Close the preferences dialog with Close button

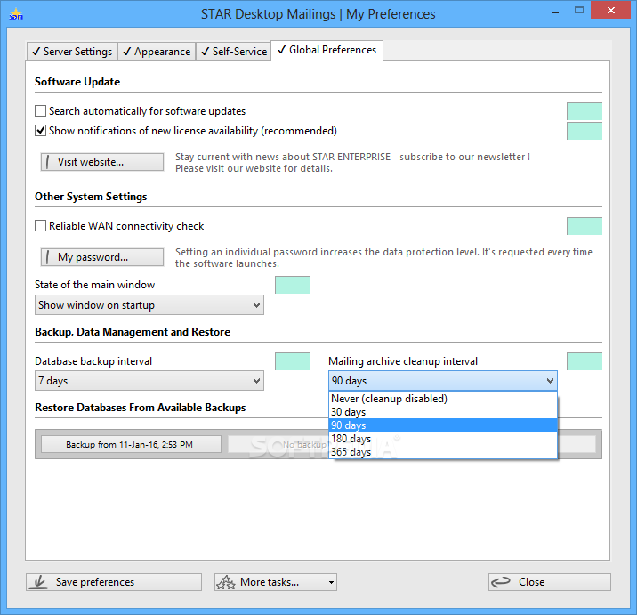[x=550, y=582]
